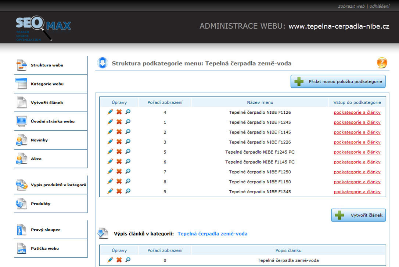399x267 pixels.
Task: Click Název menu column header
Action: [x=260, y=102]
